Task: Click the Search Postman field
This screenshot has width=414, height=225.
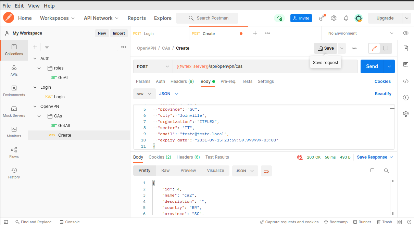Action: click(x=207, y=18)
